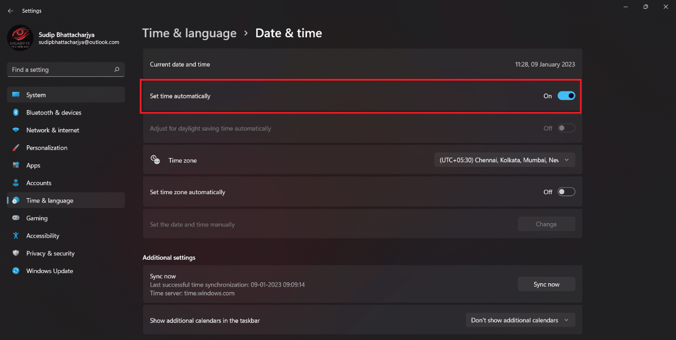Open Windows Update from the sidebar
Screen dimensions: 676x340
49,271
